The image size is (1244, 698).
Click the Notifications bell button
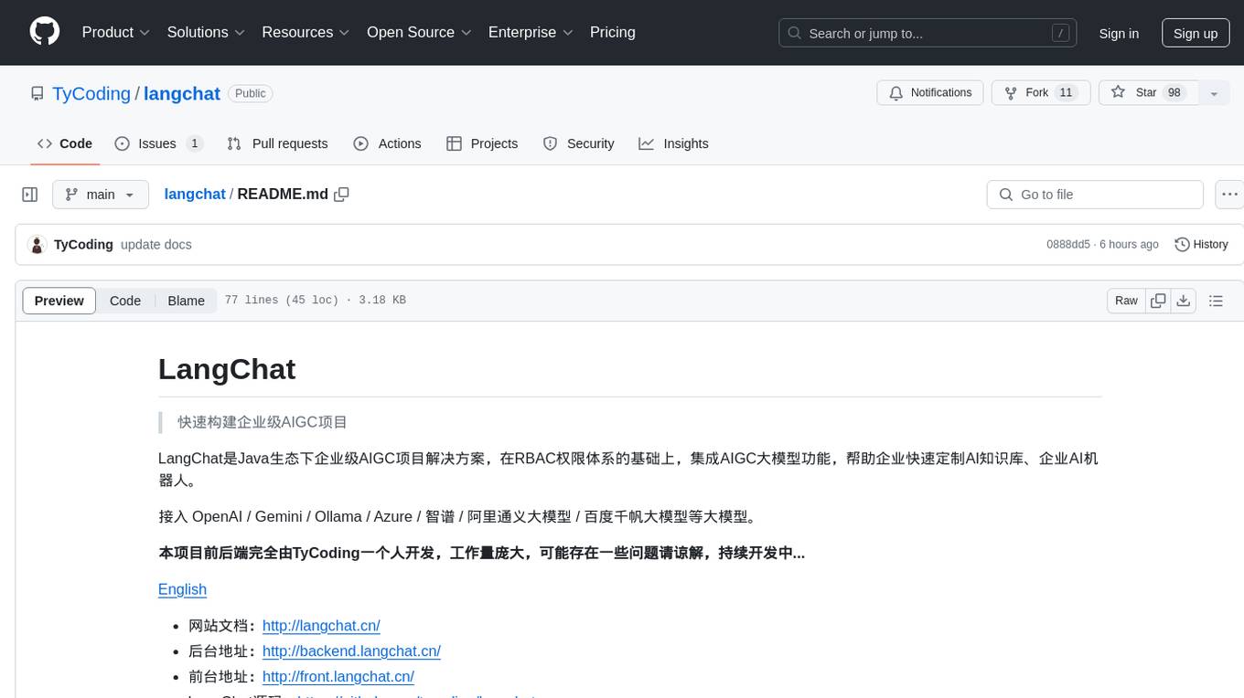pyautogui.click(x=930, y=93)
